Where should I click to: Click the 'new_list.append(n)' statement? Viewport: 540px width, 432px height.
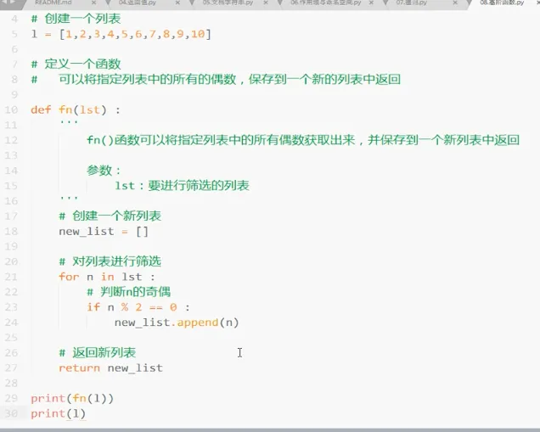click(177, 323)
